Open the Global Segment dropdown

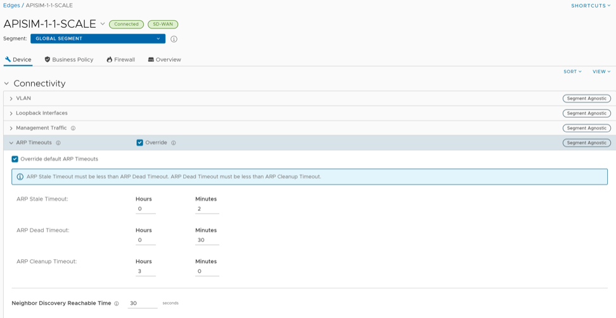click(98, 39)
